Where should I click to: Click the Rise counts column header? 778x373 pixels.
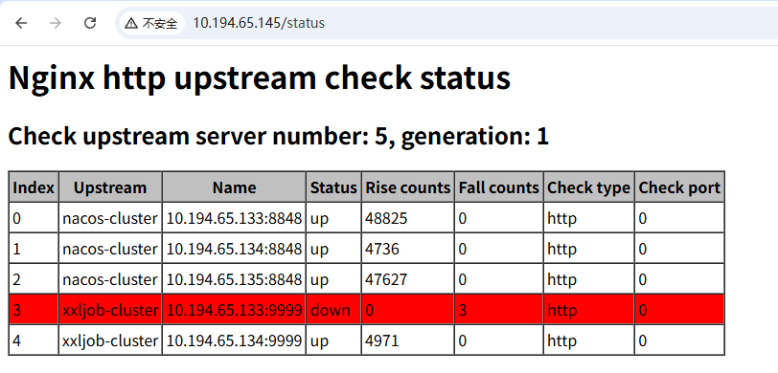tap(408, 187)
